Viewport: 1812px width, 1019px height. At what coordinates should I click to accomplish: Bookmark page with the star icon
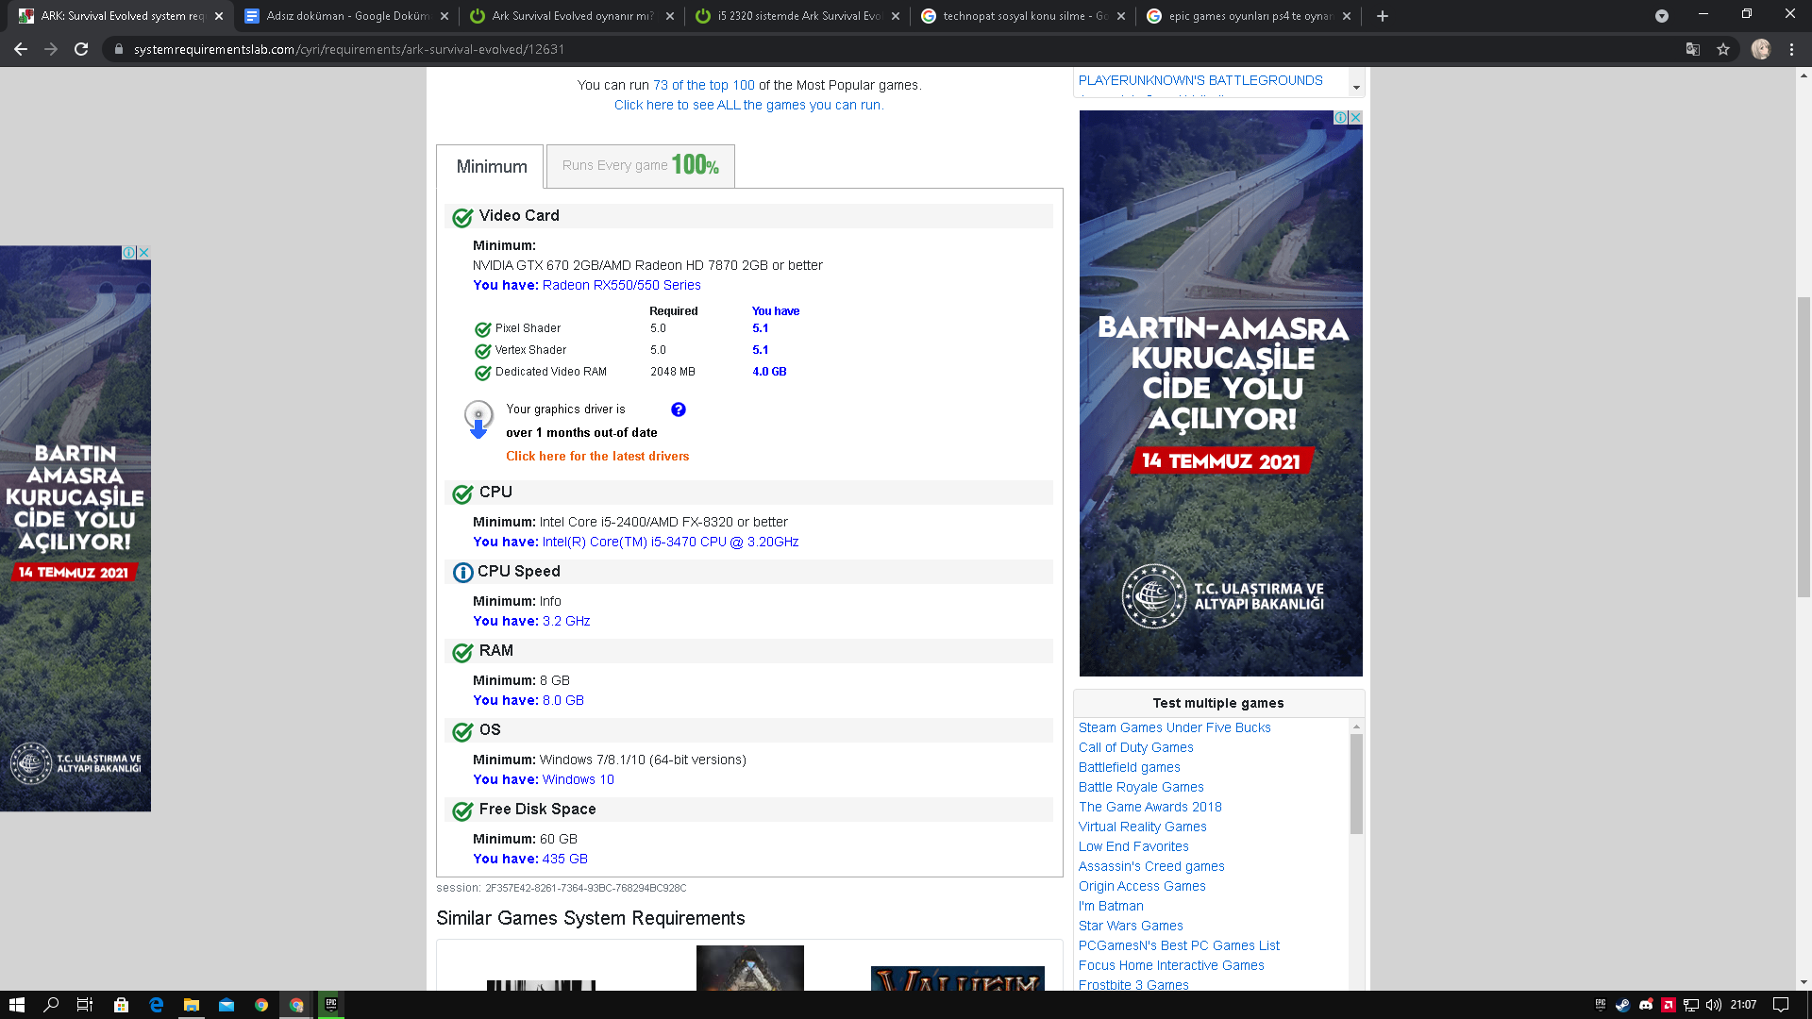coord(1723,49)
